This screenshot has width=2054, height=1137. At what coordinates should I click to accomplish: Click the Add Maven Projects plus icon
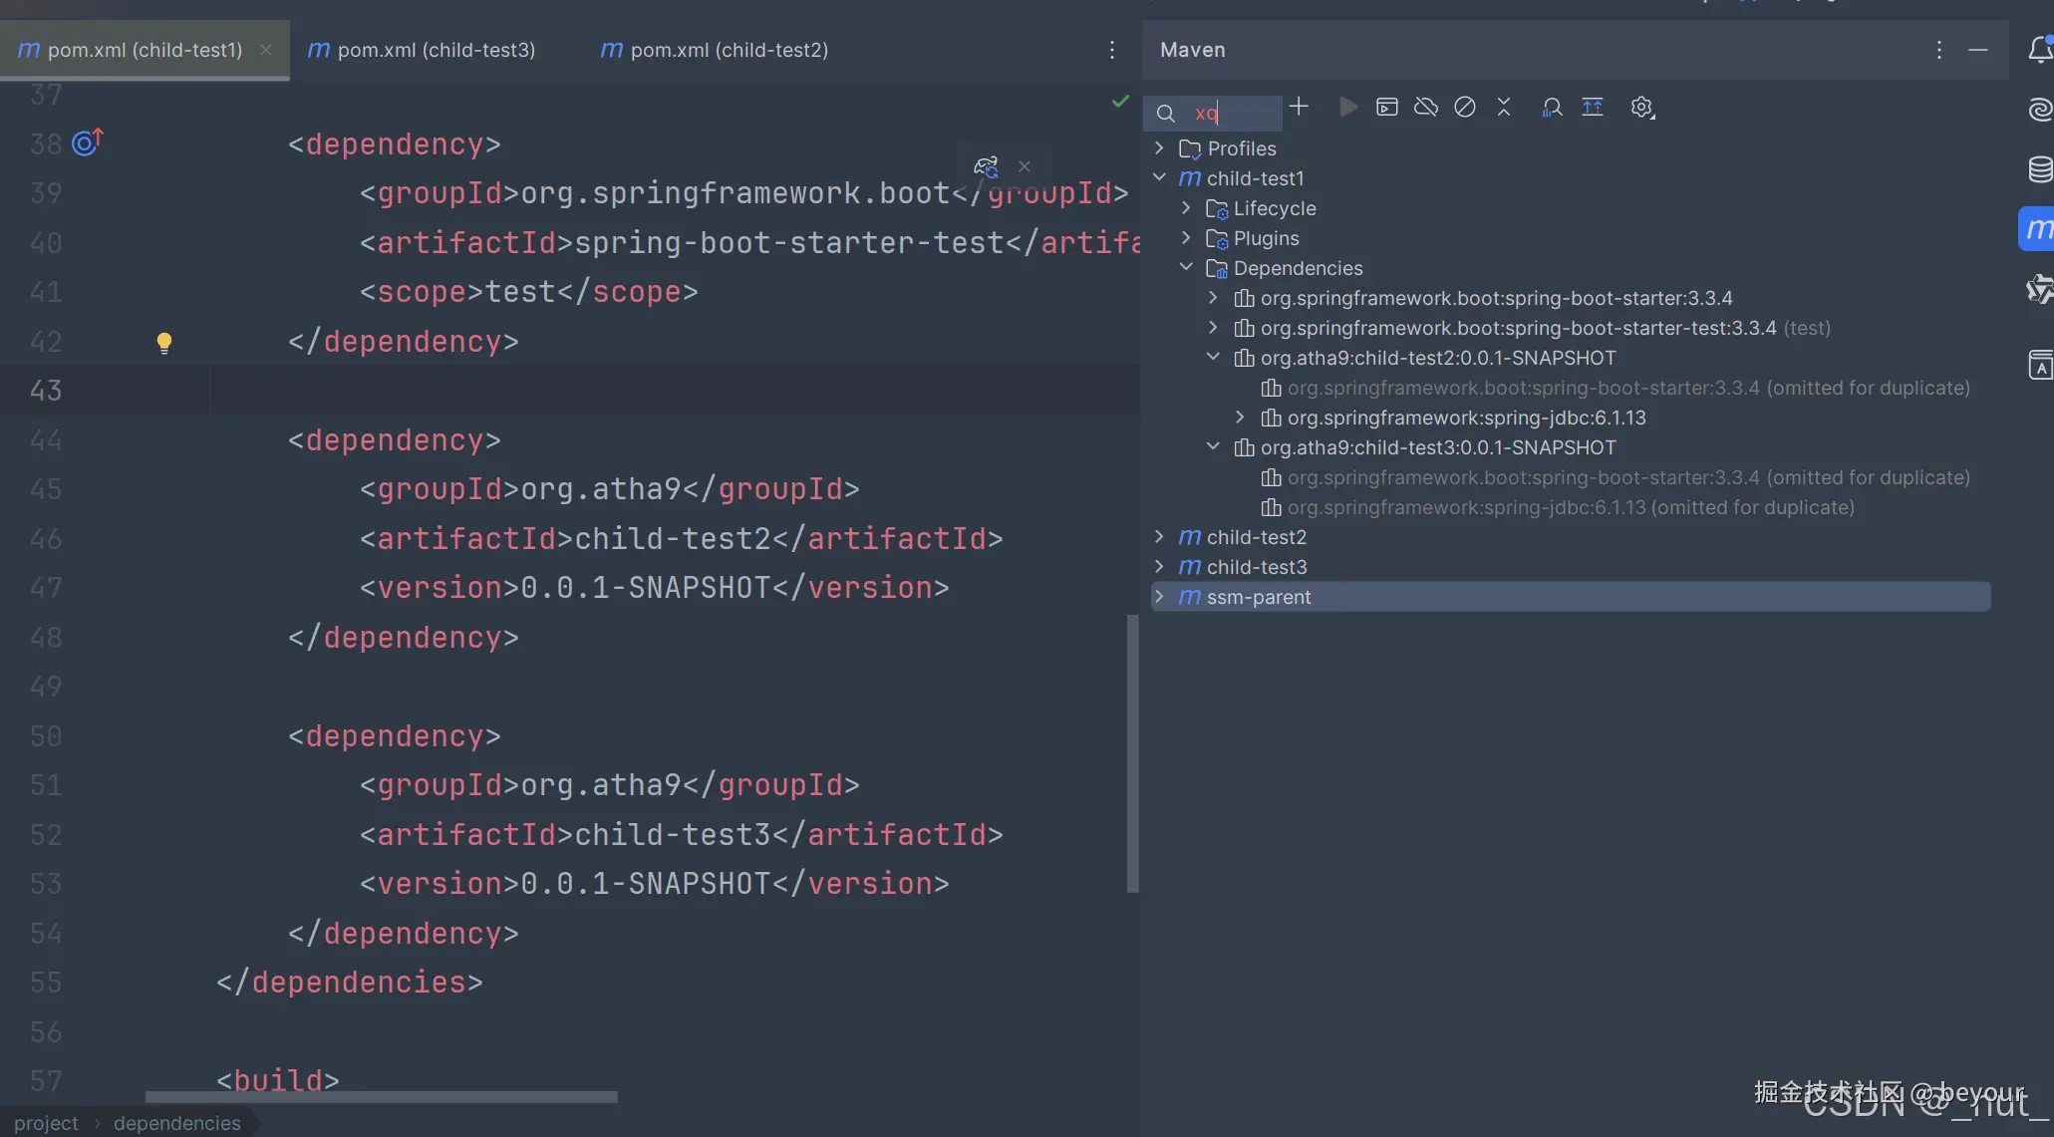coord(1299,107)
